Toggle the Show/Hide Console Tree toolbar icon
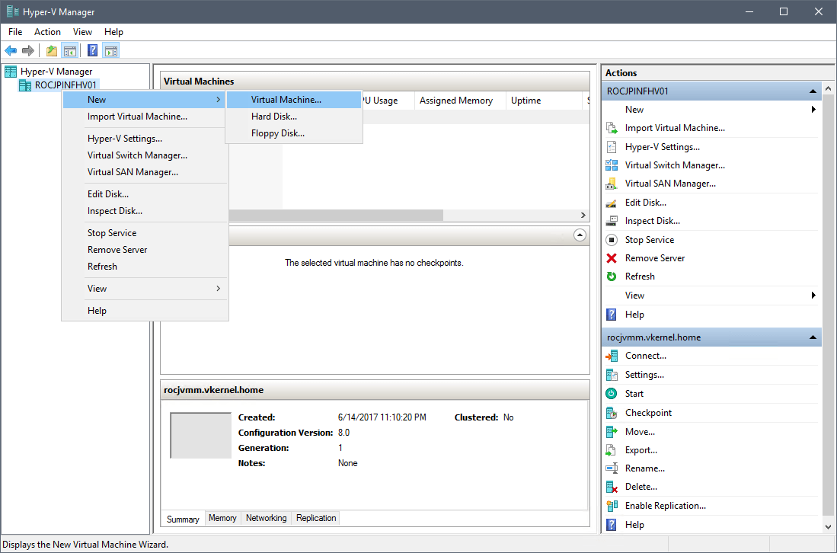This screenshot has width=837, height=553. coord(69,51)
